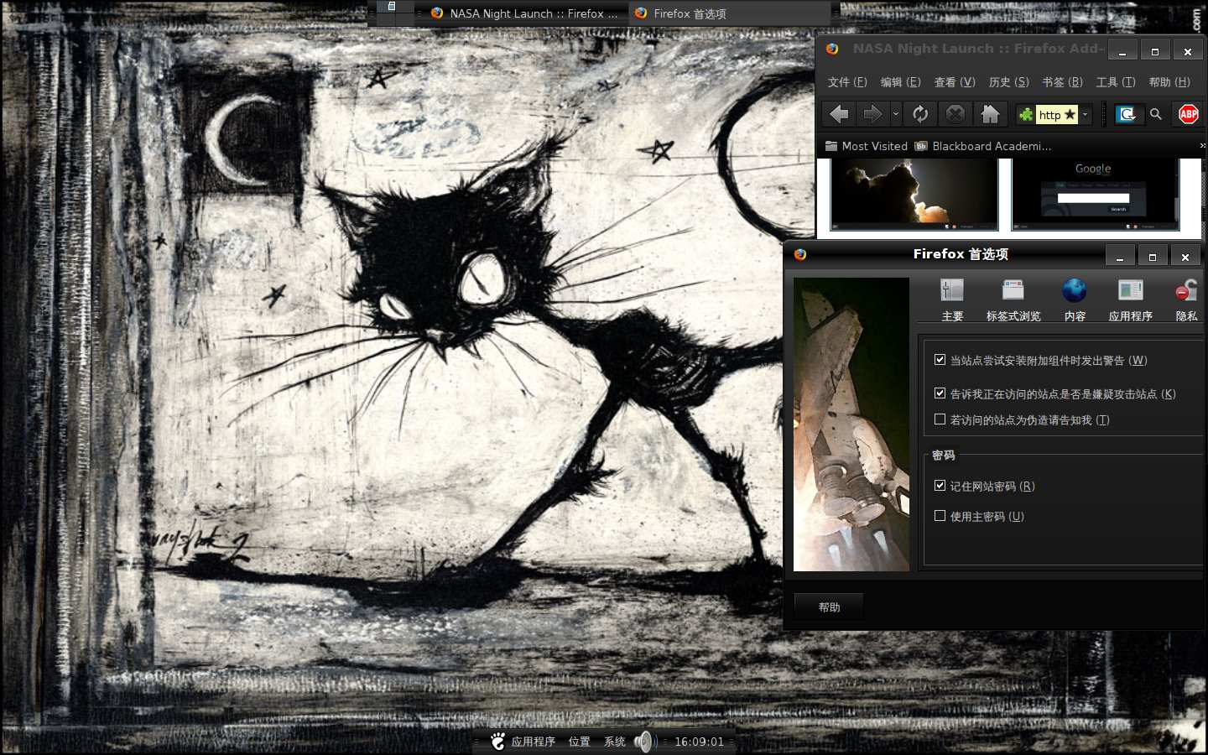Switch to Firefox 首选项 taskbar entry
This screenshot has width=1208, height=755.
730,13
